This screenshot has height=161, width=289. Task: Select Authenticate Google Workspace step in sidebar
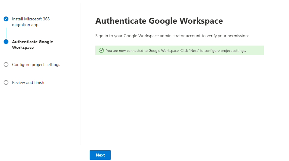[x=32, y=45]
